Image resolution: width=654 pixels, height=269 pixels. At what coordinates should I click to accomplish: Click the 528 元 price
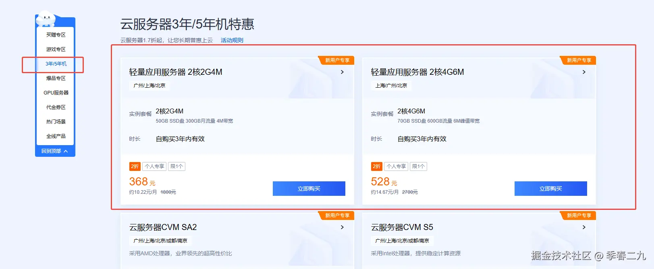384,182
